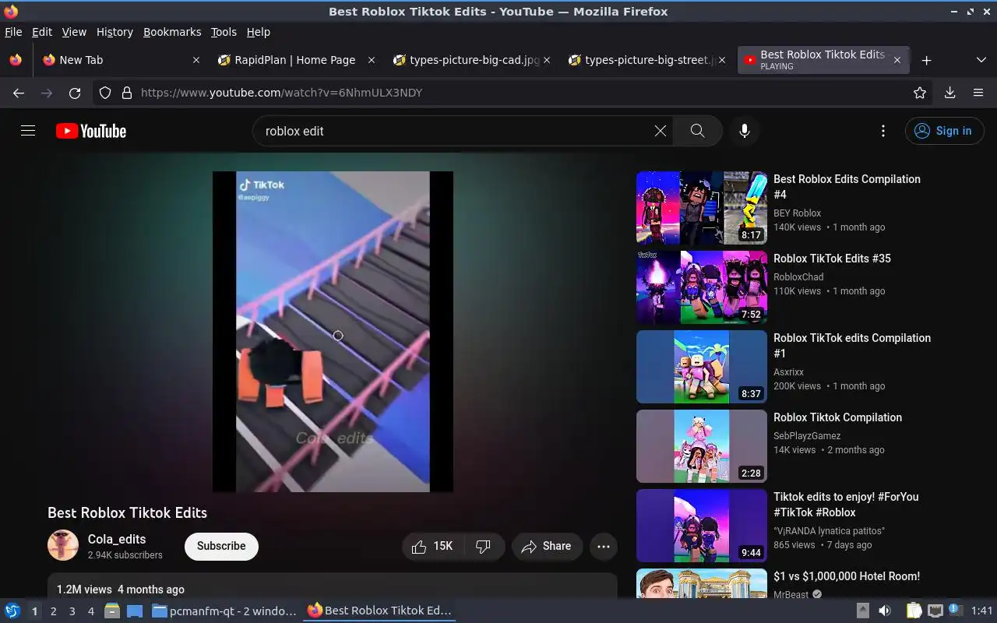Open the File menu
This screenshot has height=623, width=997.
point(13,32)
